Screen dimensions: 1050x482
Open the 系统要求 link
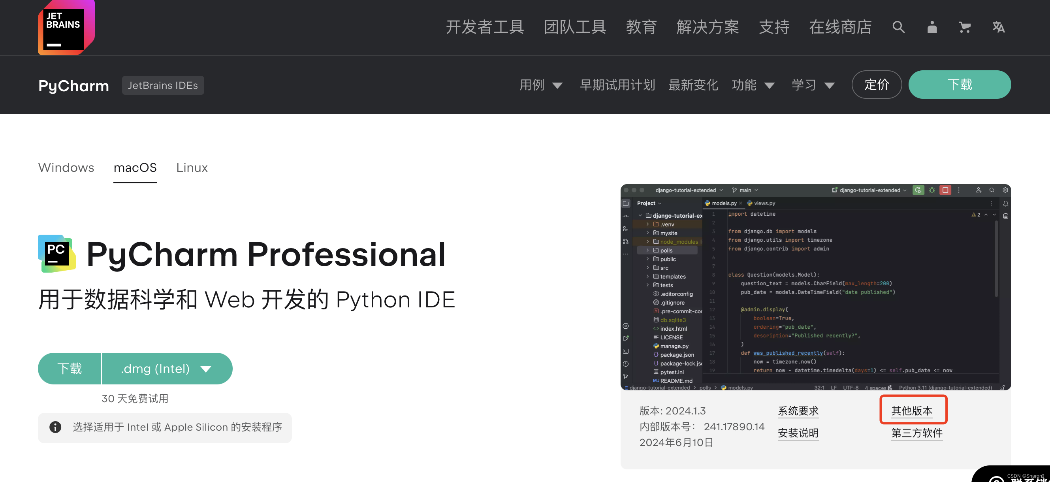coord(798,410)
